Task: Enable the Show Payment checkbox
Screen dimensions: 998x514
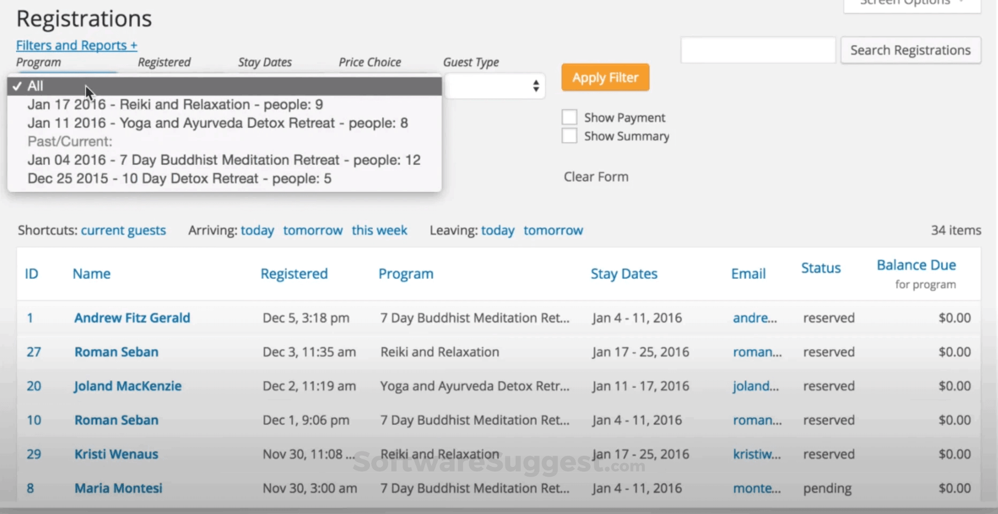Action: click(569, 117)
